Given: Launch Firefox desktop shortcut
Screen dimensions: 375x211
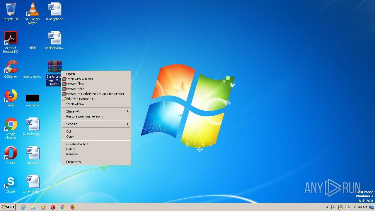Looking at the screenshot, I should (x=11, y=98).
